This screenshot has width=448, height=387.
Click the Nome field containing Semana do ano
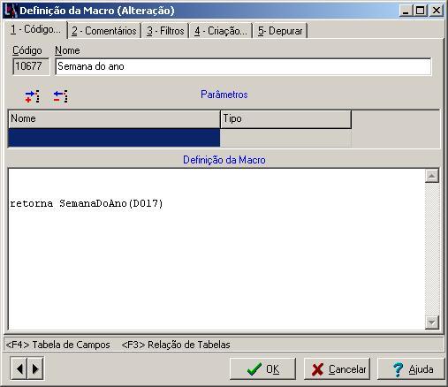point(243,66)
